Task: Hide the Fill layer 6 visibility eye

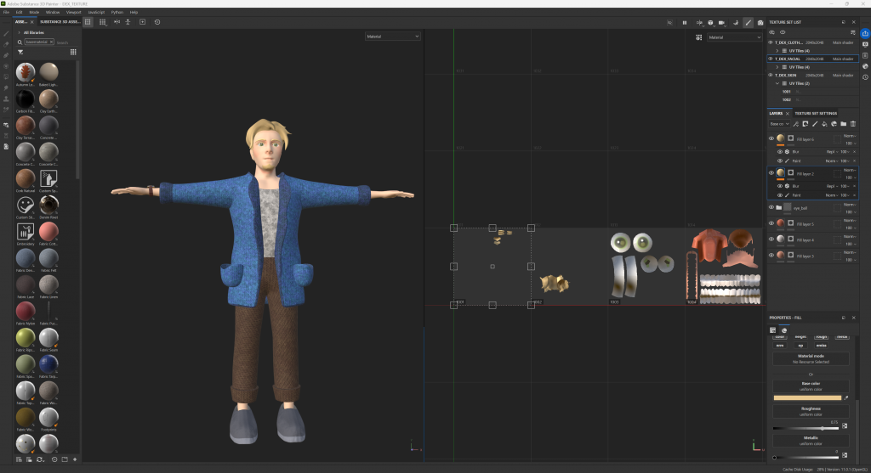Action: click(771, 138)
